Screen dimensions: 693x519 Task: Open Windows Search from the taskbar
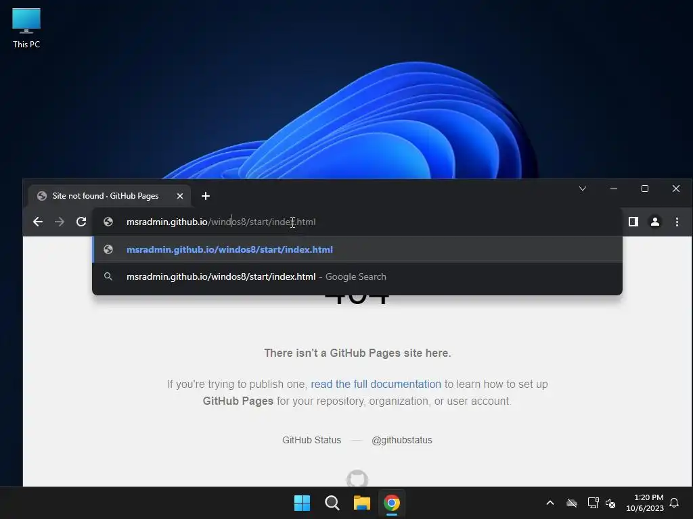click(x=332, y=503)
